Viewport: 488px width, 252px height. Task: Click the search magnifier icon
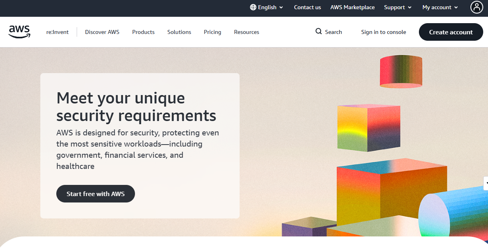[319, 32]
